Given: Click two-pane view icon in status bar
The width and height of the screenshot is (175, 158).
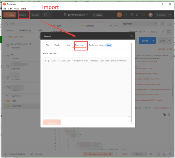Looking at the screenshot, I should click(x=158, y=154).
